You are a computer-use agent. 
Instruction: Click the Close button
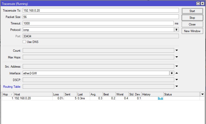[192, 24]
